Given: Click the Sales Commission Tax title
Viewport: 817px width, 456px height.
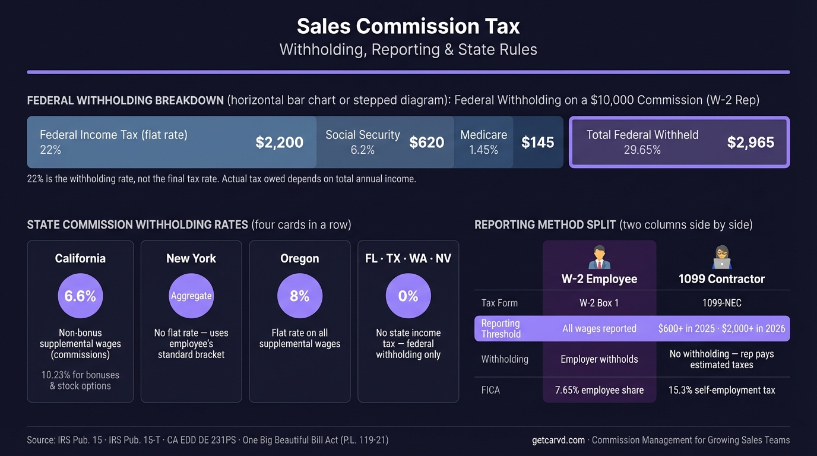Looking at the screenshot, I should (x=408, y=26).
